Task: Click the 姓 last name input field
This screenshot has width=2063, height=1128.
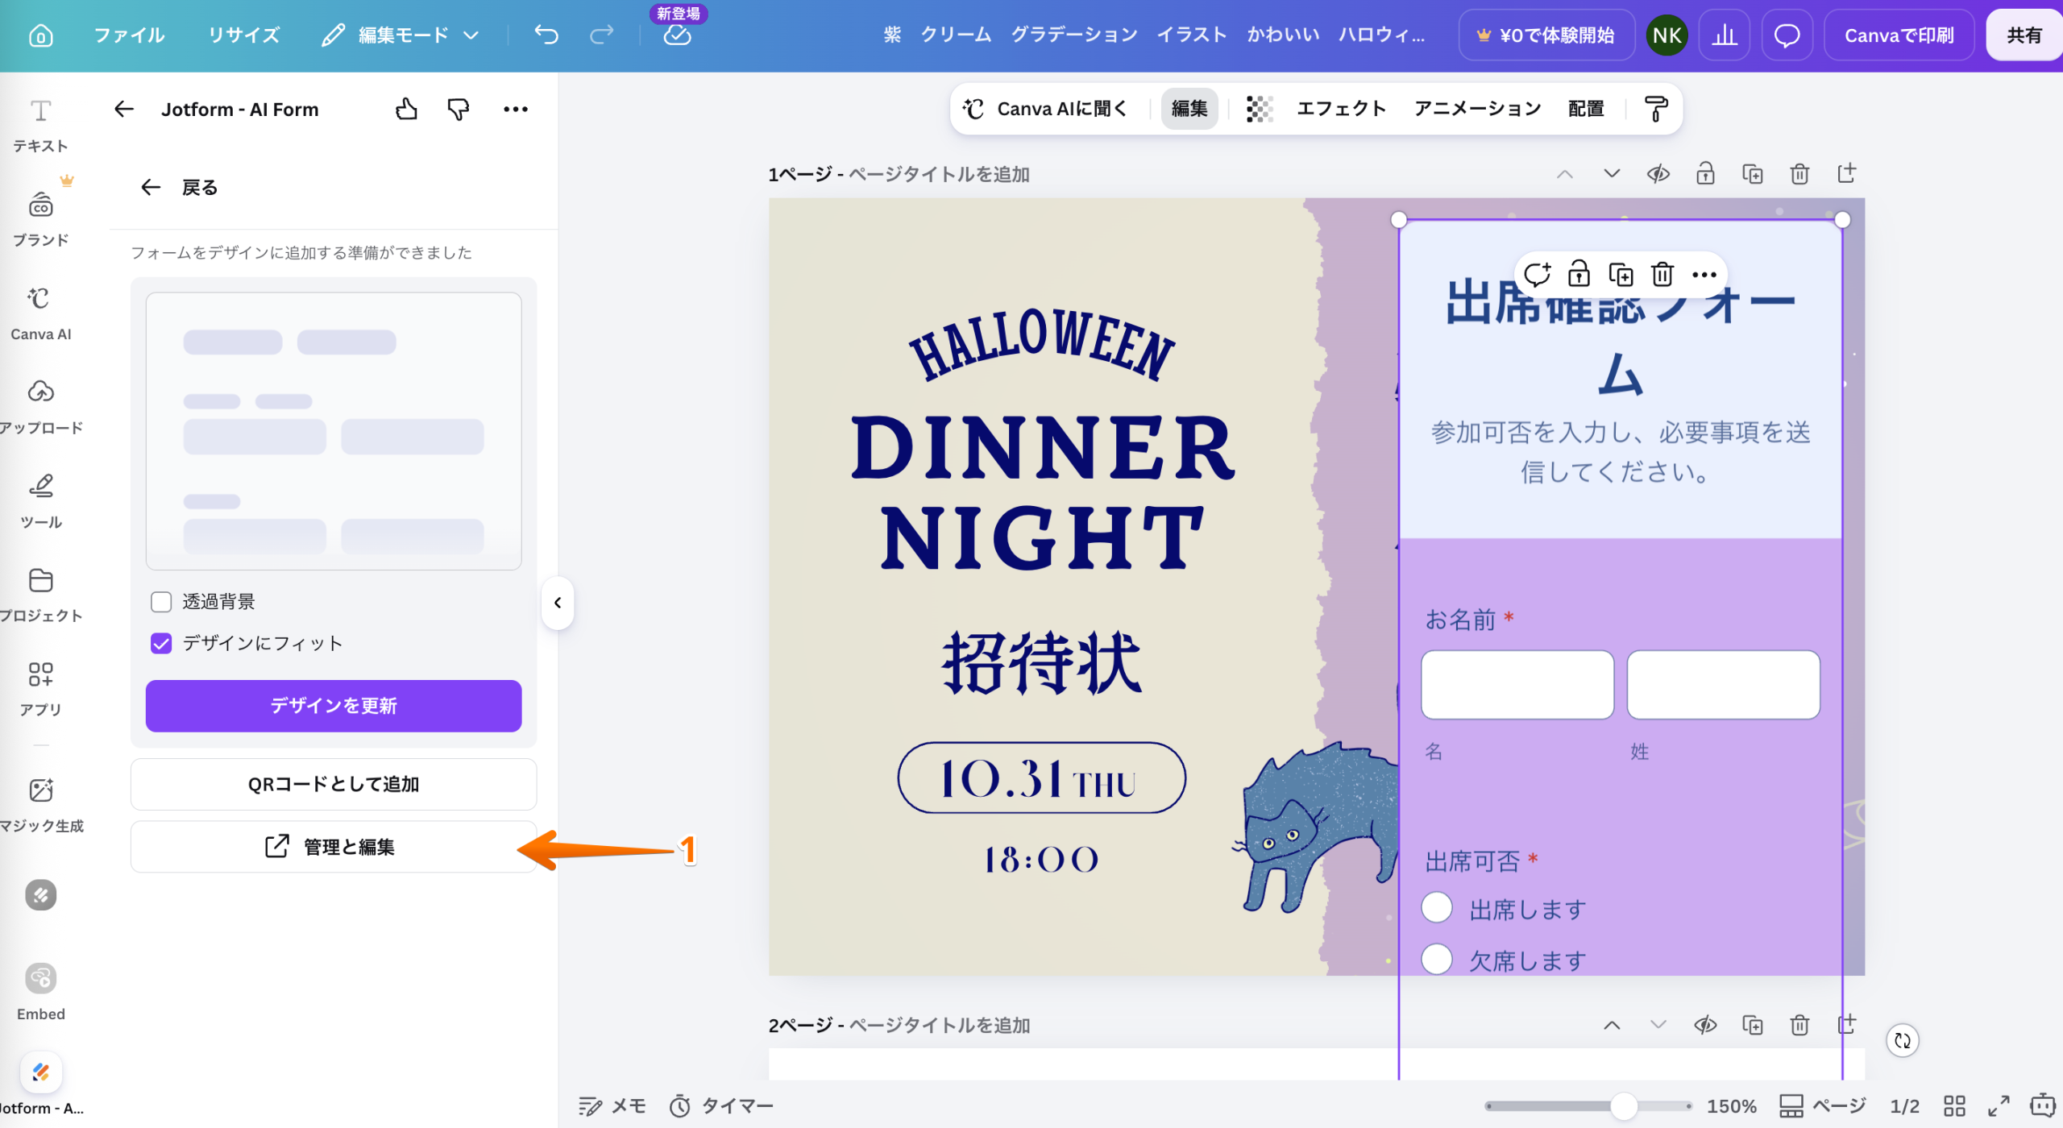Action: point(1723,685)
